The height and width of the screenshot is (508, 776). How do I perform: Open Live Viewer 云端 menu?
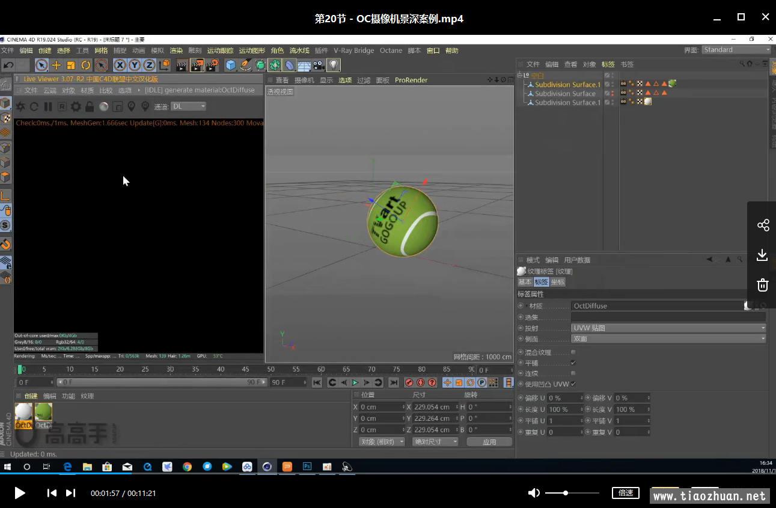(x=49, y=90)
